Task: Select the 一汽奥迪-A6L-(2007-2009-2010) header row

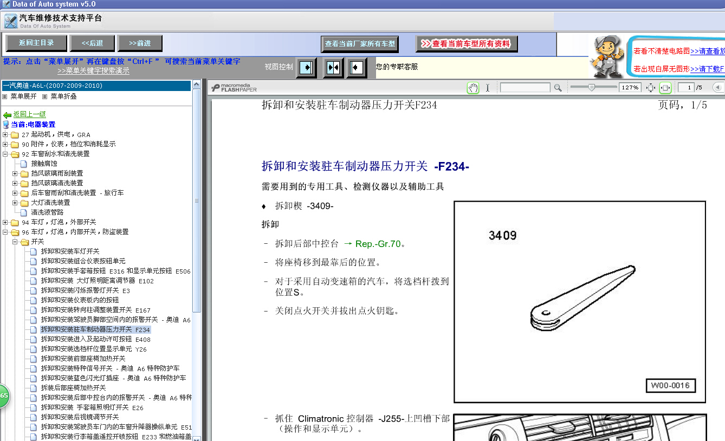Action: click(x=96, y=86)
